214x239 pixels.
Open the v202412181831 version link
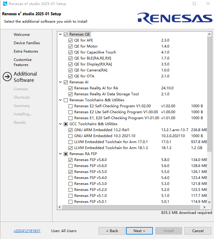(x=27, y=231)
